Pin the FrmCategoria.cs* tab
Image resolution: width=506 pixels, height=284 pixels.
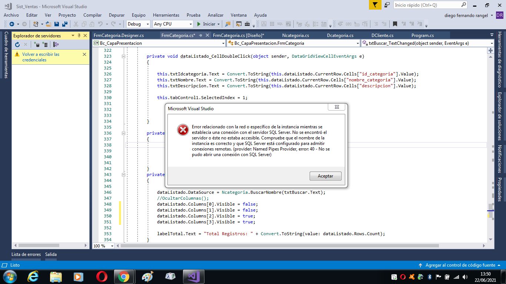(x=200, y=35)
